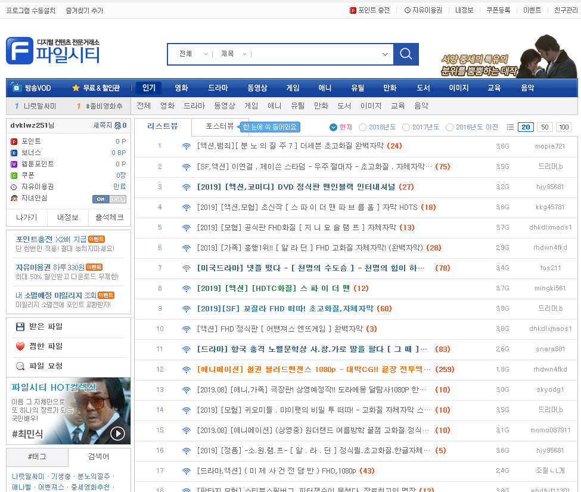Viewport: 581px width, 492px height.
Task: Play the 최민식 HOT컬렉션 video button
Action: [x=117, y=434]
